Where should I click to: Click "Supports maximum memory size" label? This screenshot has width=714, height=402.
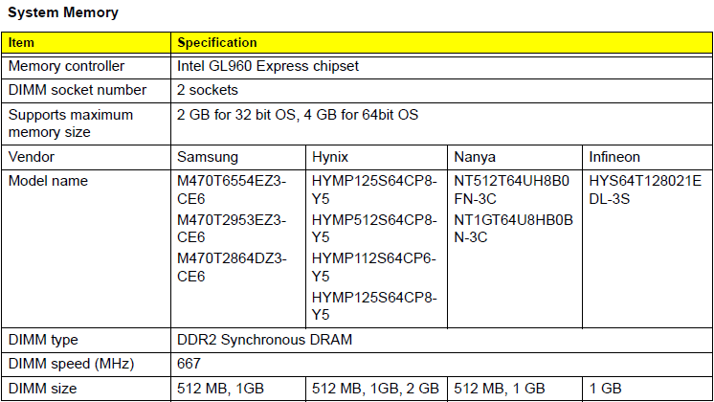(71, 123)
